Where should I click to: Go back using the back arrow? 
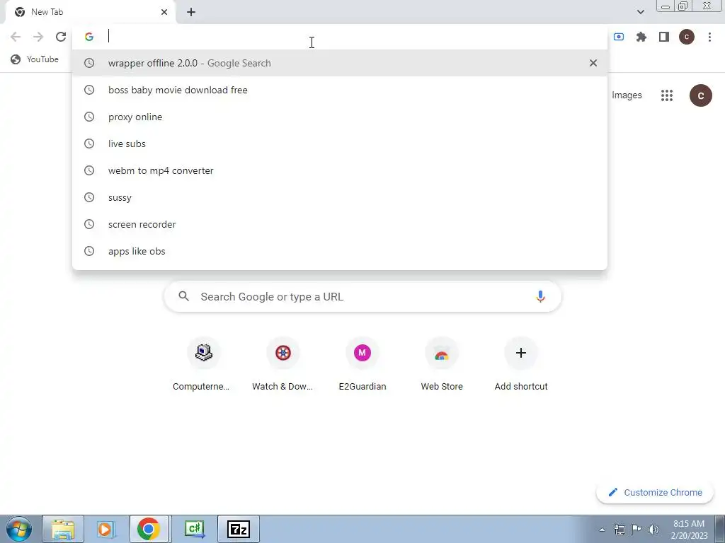click(x=16, y=37)
